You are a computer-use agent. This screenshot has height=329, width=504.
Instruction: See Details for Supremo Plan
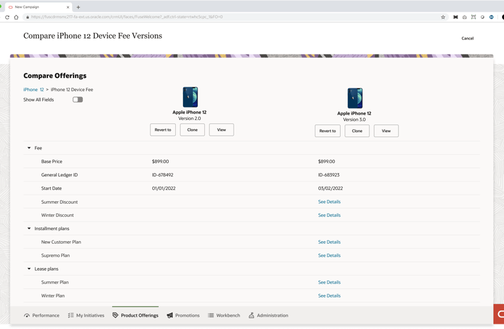(x=329, y=256)
